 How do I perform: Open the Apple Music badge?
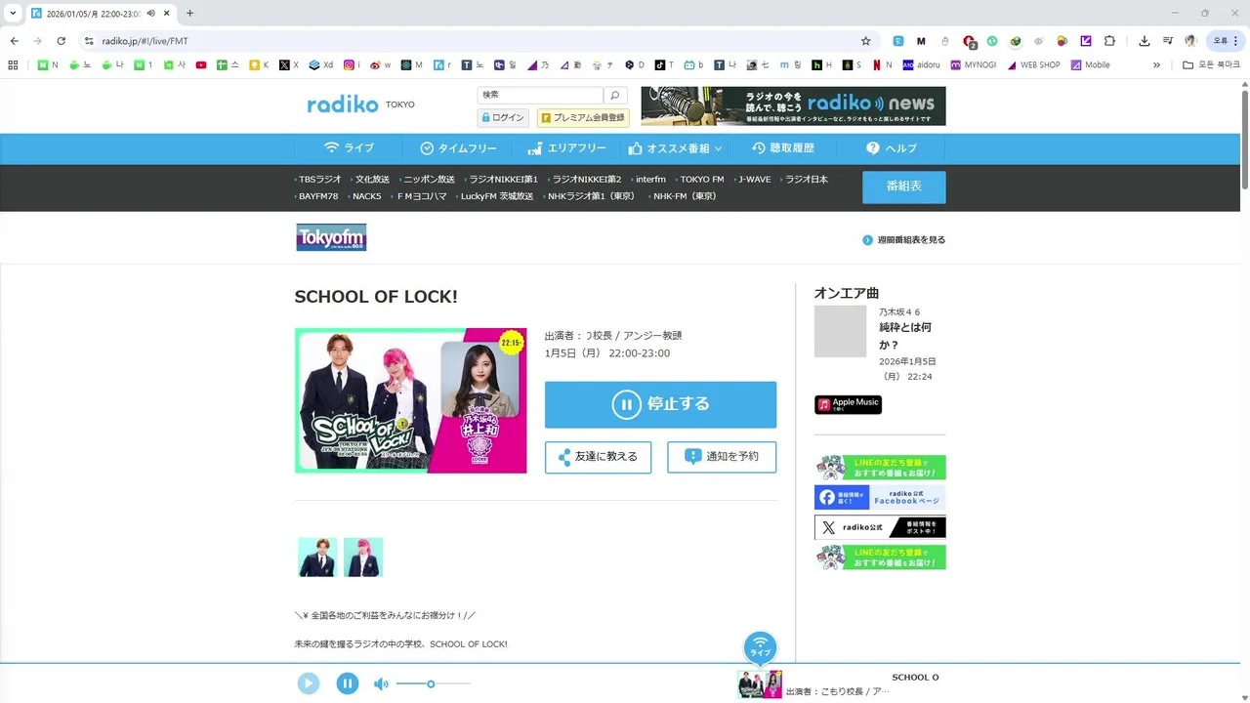click(848, 404)
